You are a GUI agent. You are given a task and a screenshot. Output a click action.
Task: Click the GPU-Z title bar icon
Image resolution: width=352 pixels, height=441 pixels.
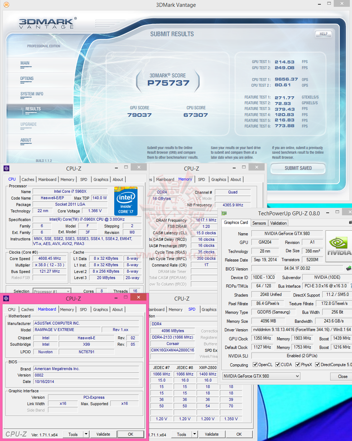coord(224,214)
